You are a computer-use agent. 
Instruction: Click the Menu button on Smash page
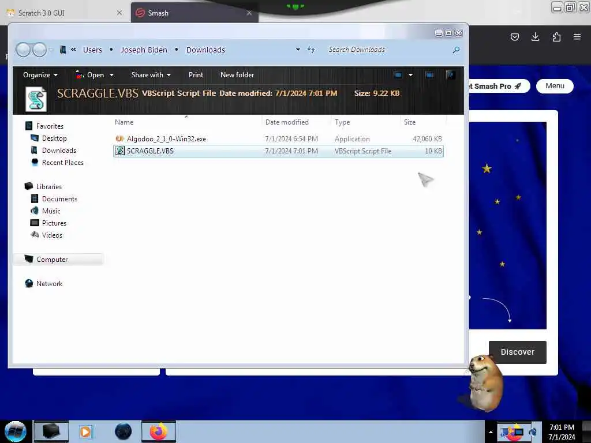(555, 86)
